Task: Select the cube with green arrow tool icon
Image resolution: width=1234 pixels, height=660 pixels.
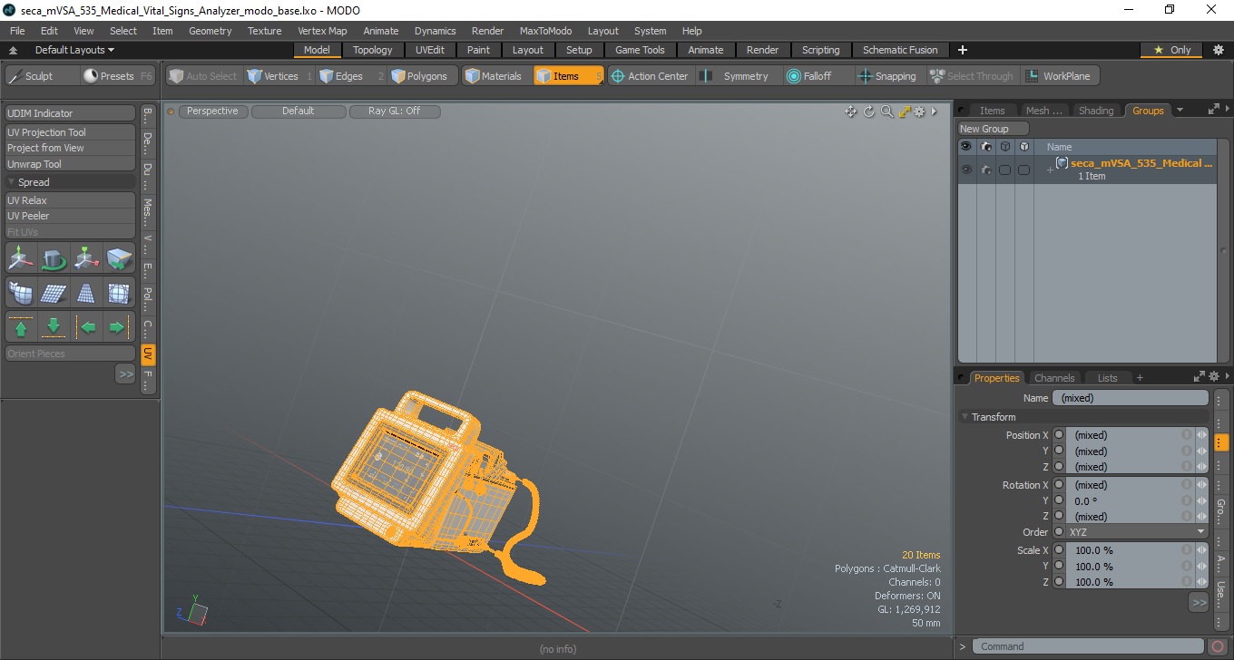Action: (119, 258)
